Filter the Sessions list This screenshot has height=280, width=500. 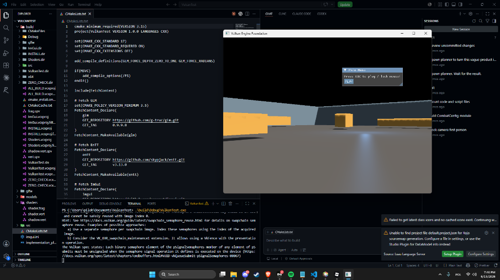[487, 21]
